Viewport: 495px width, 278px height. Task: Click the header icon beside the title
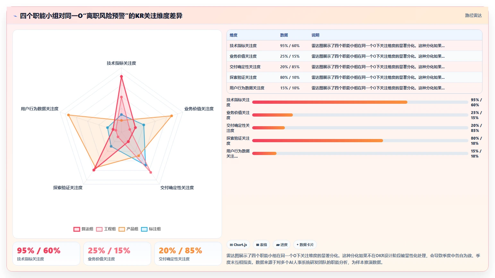15,16
